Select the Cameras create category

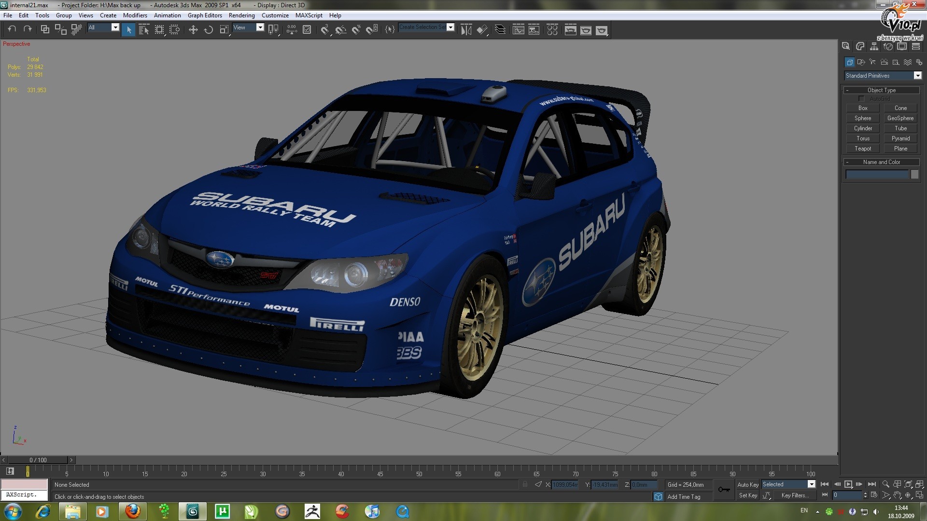pos(884,62)
